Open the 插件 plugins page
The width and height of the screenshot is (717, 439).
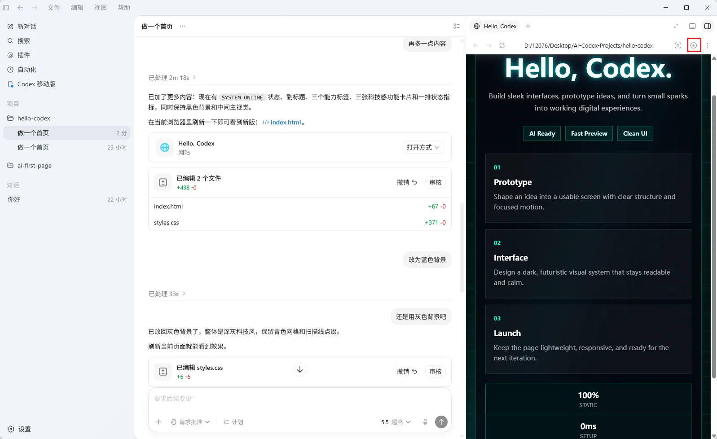[x=18, y=55]
